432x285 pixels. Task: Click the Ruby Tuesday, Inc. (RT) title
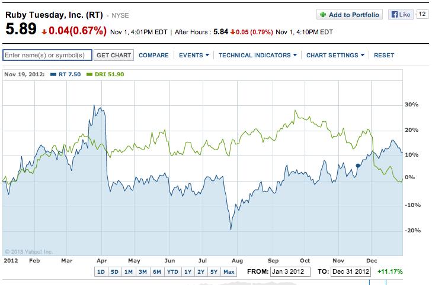54,15
